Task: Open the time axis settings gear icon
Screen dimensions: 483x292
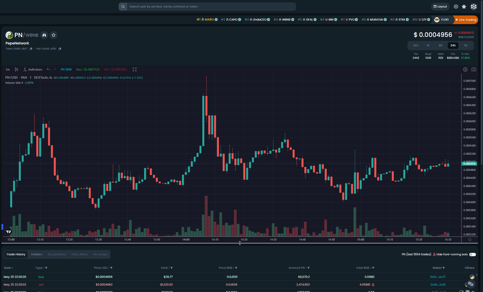Action: pos(470,240)
